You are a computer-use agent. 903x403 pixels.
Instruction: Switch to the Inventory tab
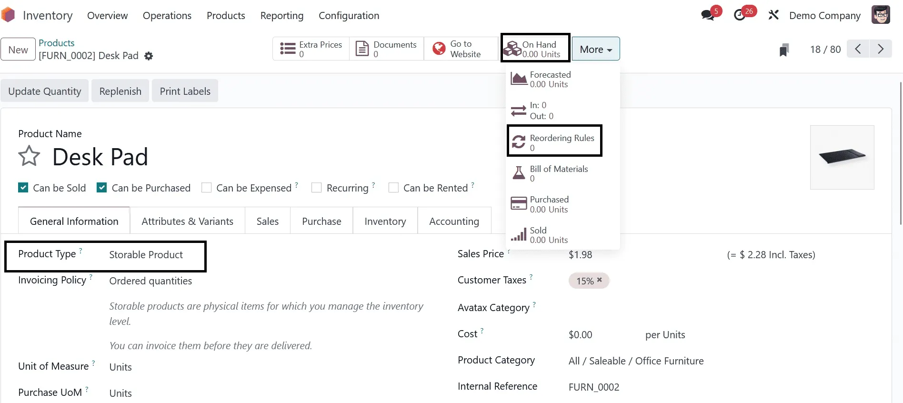[385, 221]
